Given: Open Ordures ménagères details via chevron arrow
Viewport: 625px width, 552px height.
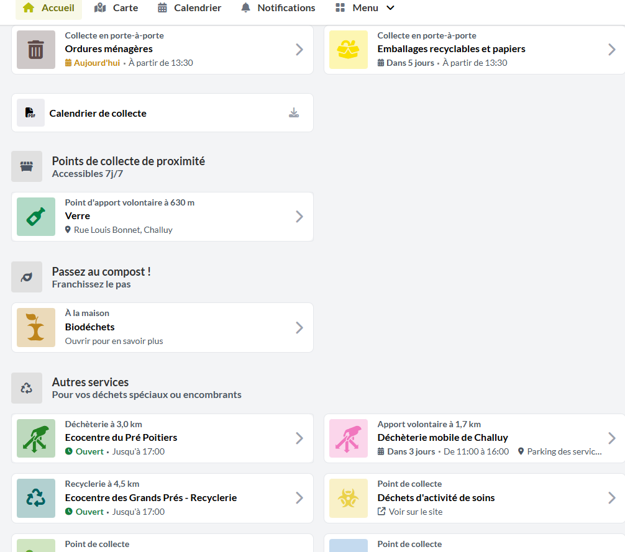Looking at the screenshot, I should click(299, 50).
